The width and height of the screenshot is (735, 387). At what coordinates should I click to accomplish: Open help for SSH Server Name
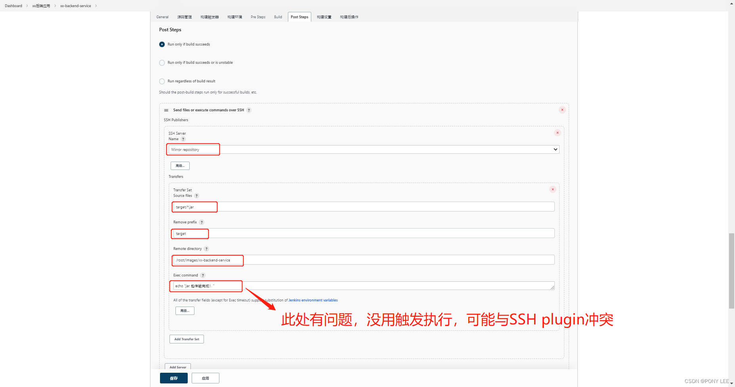coord(183,139)
